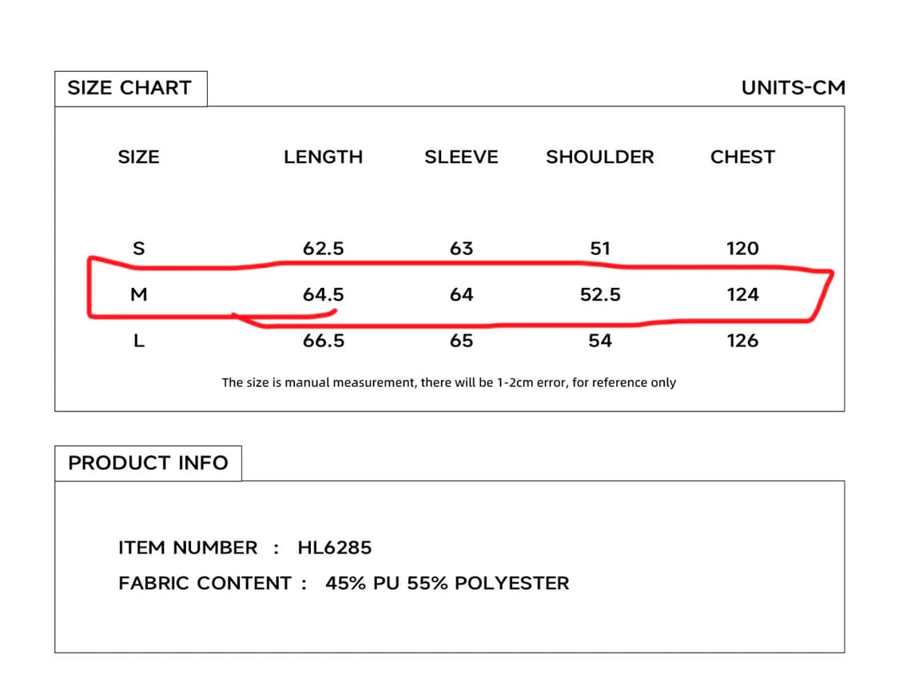Click the manual measurement disclaimer text
899x686 pixels.
(448, 383)
